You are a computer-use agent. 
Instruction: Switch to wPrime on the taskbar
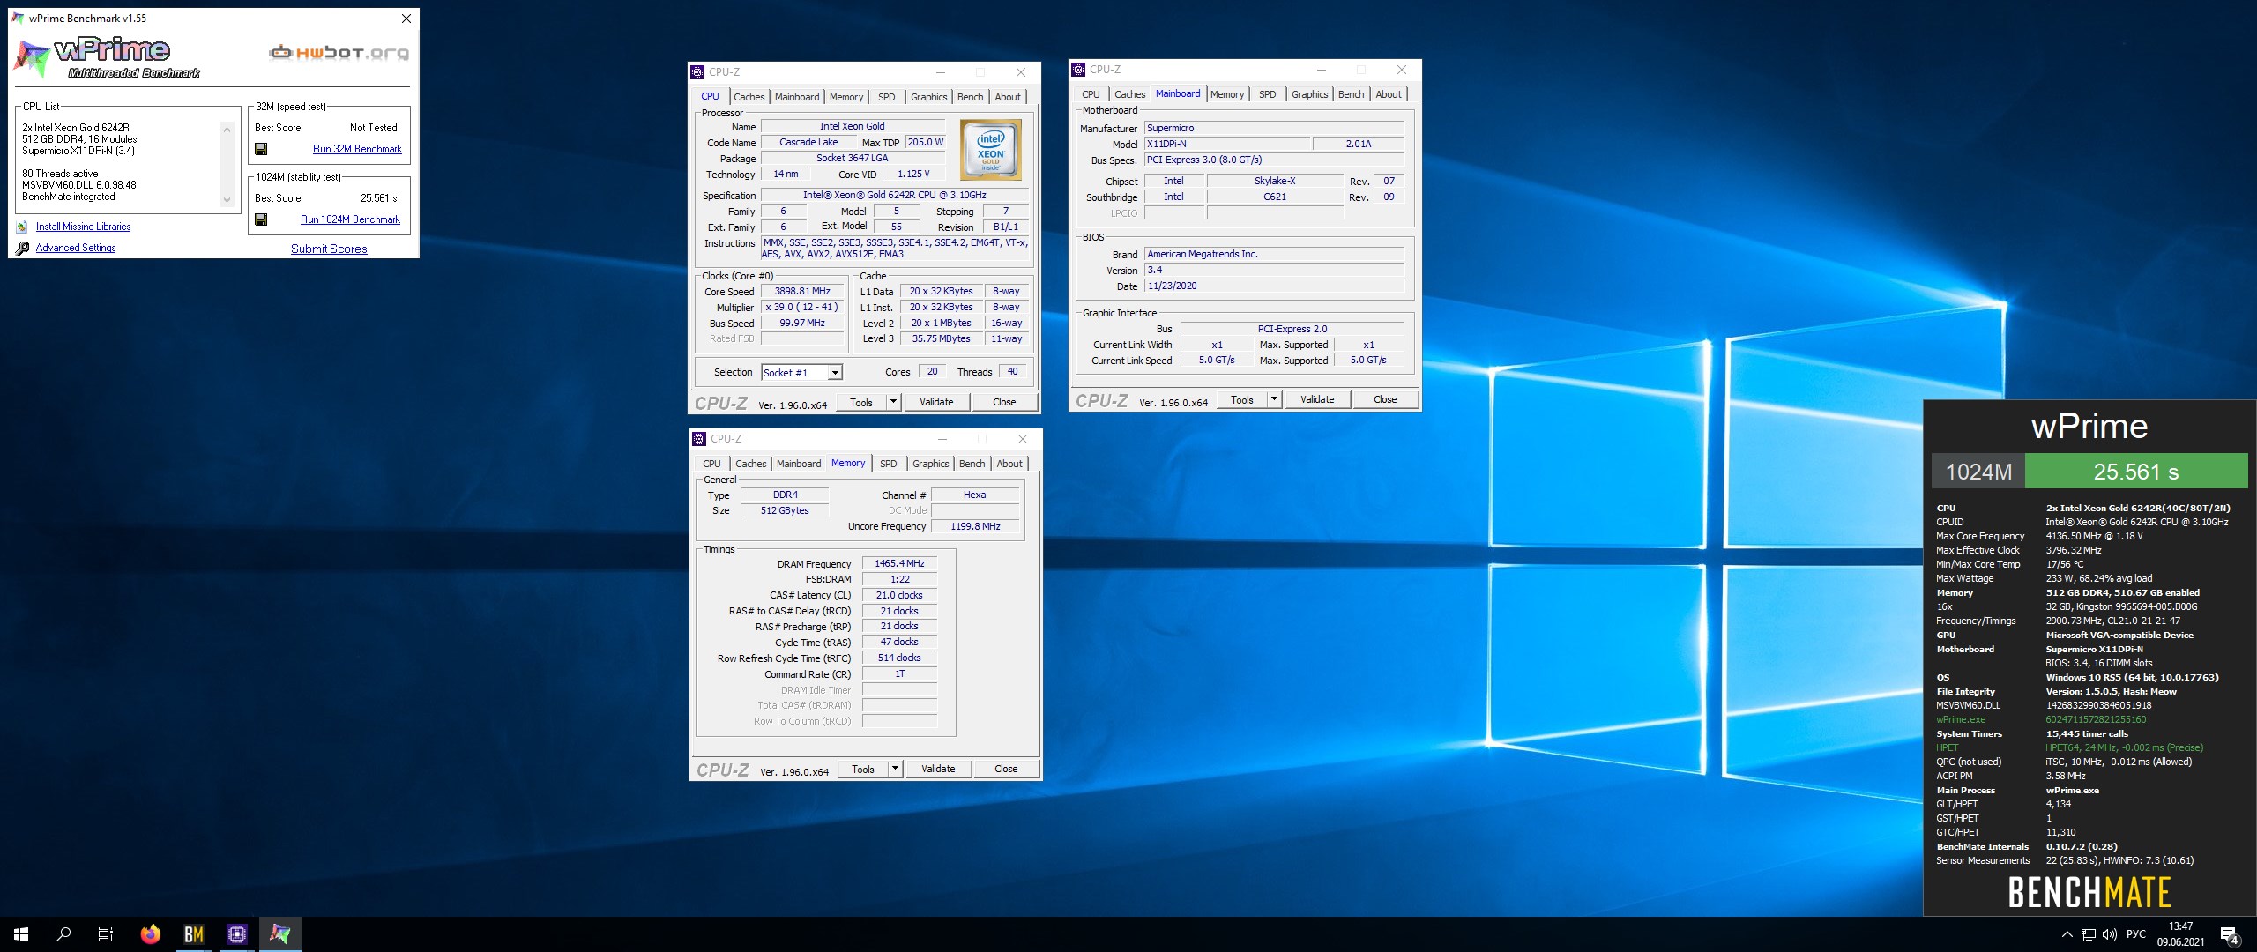point(280,934)
